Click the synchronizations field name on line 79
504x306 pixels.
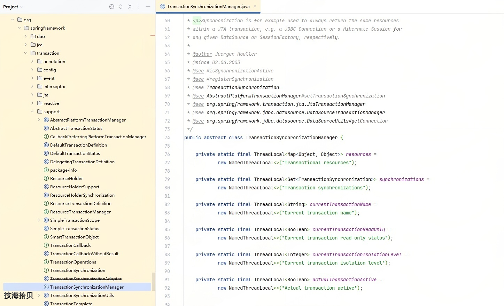point(402,180)
